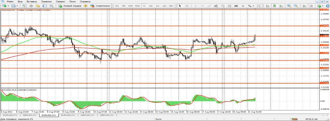Expand the profiles dropdown arrow

tap(17, 6)
